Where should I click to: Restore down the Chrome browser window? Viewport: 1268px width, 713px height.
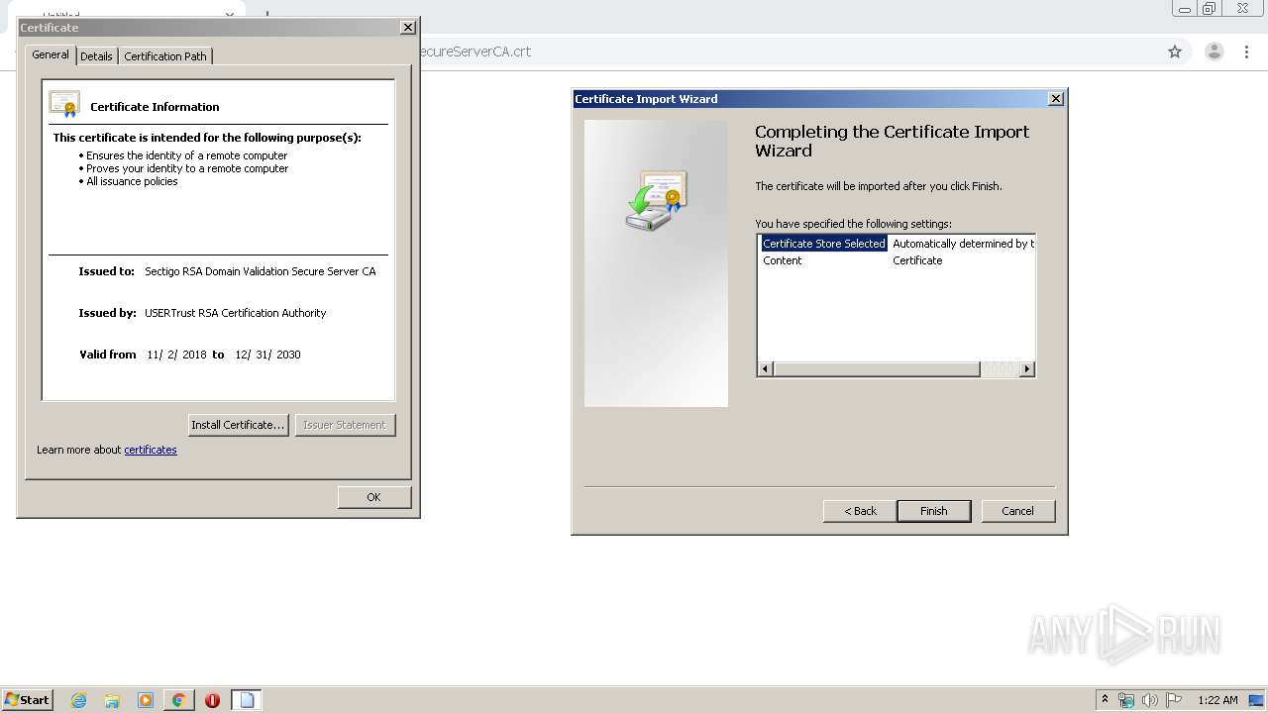tap(1210, 9)
